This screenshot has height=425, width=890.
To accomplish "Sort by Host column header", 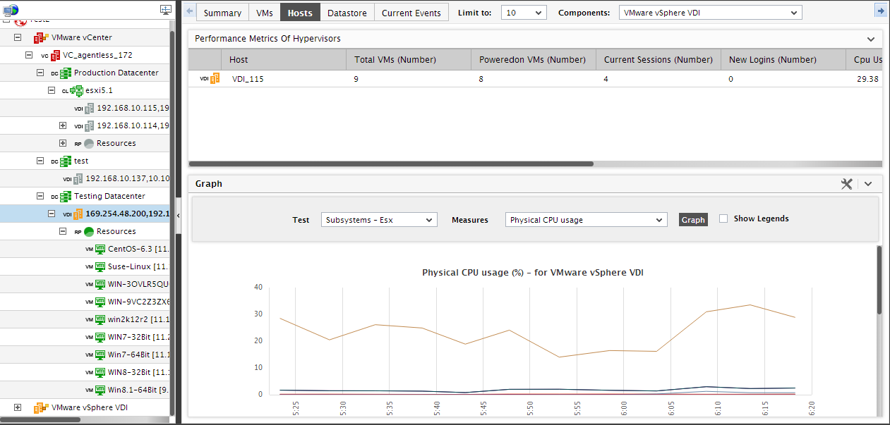I will pyautogui.click(x=284, y=60).
